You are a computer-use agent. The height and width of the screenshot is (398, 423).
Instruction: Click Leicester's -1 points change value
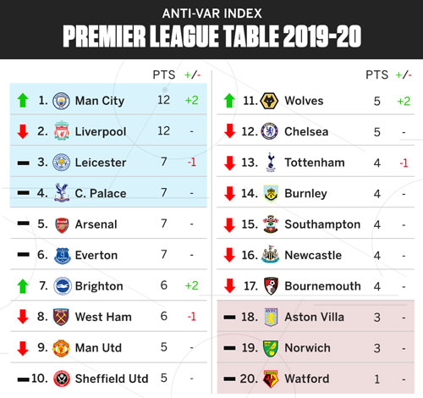pos(192,162)
